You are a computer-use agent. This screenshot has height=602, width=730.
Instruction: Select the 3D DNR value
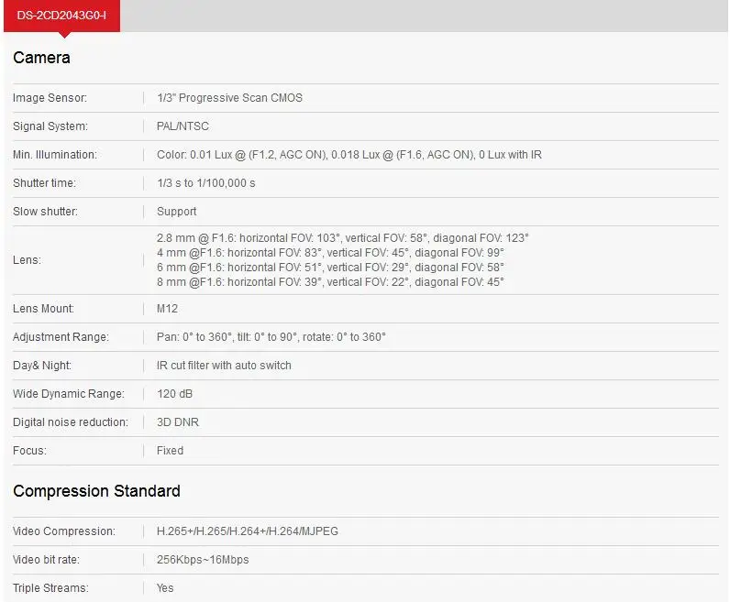178,422
